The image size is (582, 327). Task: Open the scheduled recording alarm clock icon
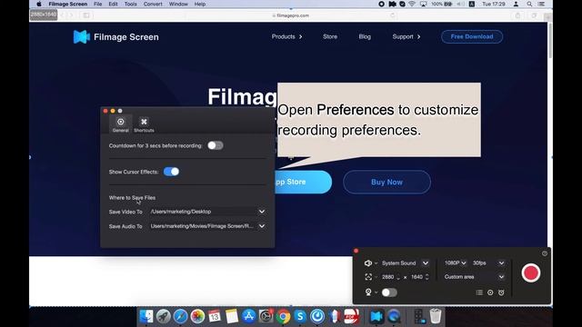coord(501,292)
